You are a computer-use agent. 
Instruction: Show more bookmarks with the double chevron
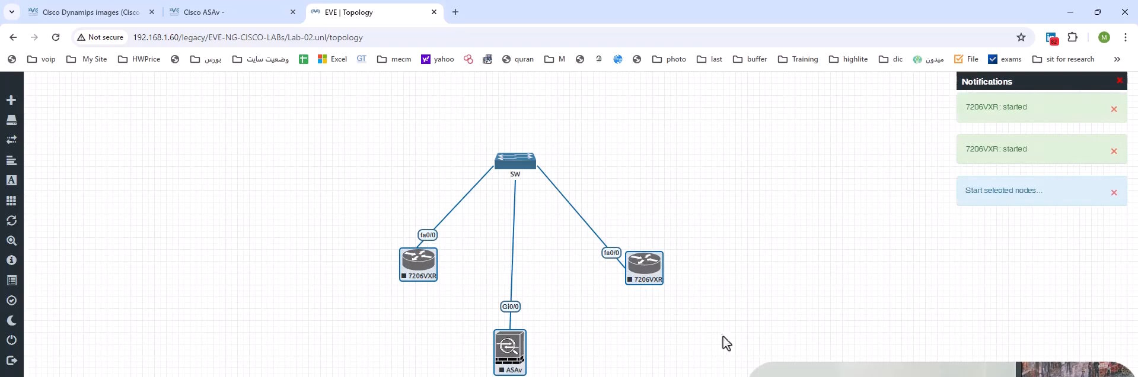click(1117, 59)
